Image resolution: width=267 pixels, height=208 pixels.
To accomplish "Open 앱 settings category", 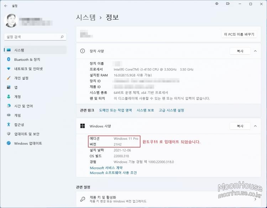I will (x=35, y=87).
